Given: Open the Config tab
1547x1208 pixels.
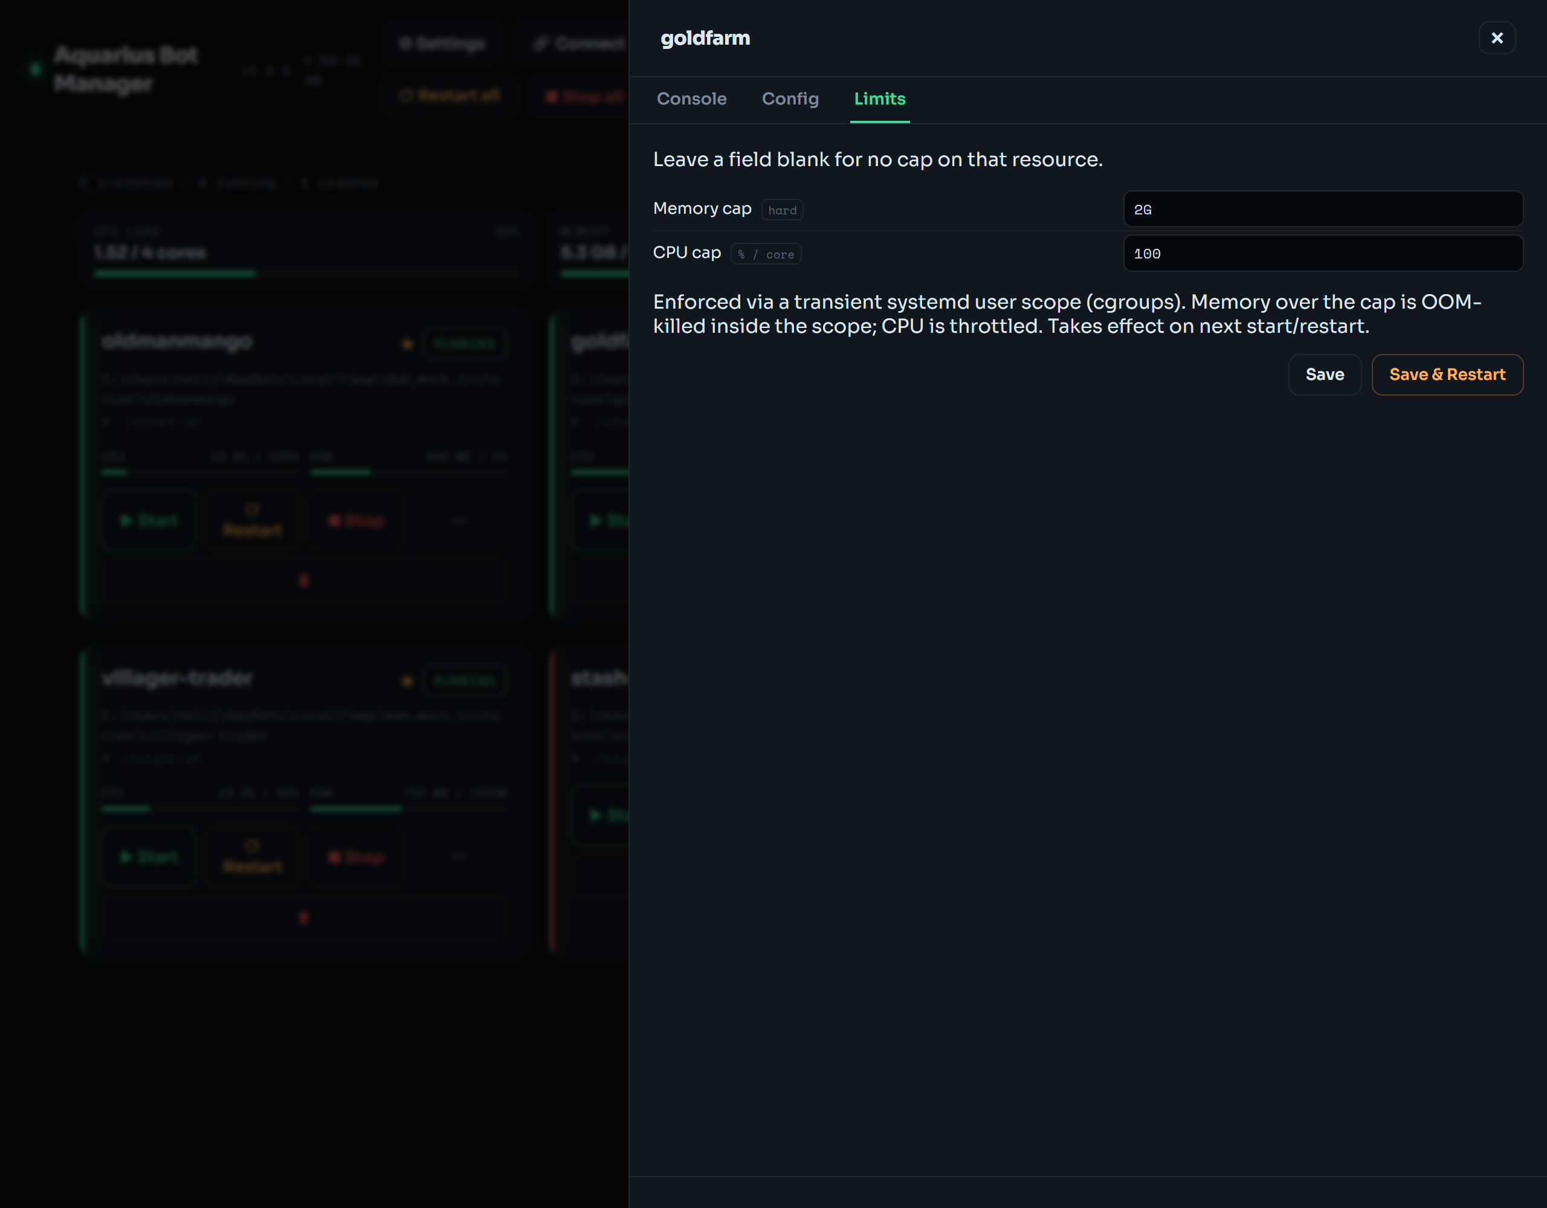Looking at the screenshot, I should coord(790,99).
